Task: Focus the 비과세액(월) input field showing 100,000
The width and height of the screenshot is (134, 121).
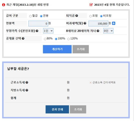Action: tap(98, 23)
